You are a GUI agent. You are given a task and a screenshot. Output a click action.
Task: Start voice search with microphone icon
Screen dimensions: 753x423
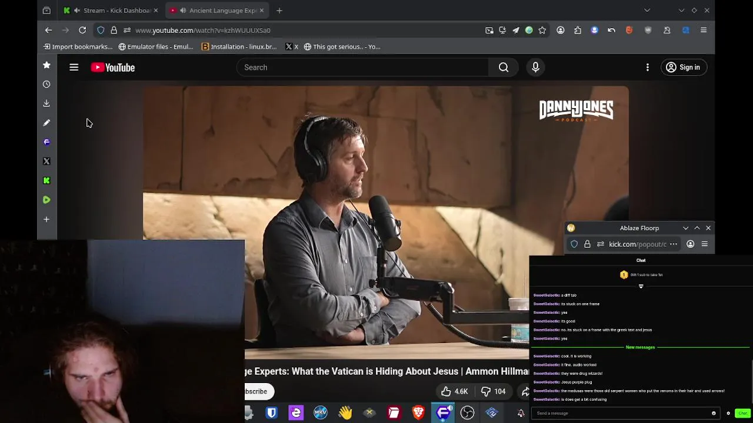[x=535, y=68]
